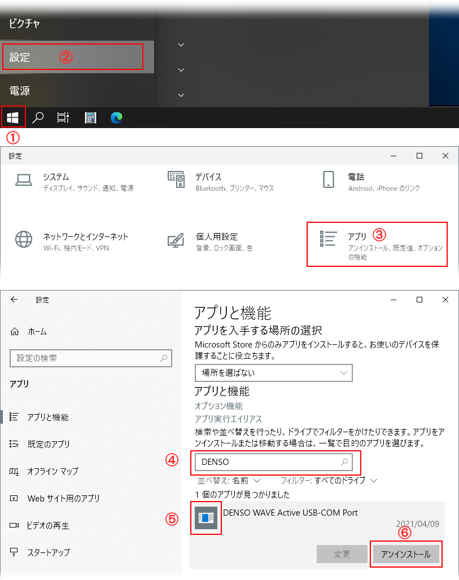This screenshot has width=459, height=580.
Task: Open 電話 settings category
Action: pyautogui.click(x=373, y=182)
